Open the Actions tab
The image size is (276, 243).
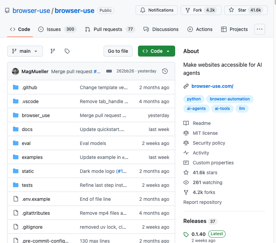(x=200, y=29)
